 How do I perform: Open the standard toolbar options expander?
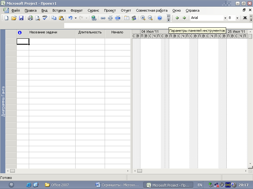click(169, 18)
